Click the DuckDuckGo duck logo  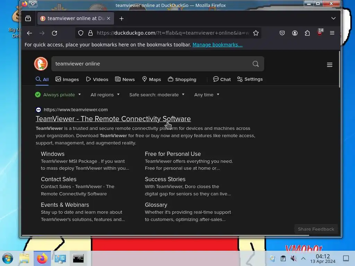click(x=41, y=64)
